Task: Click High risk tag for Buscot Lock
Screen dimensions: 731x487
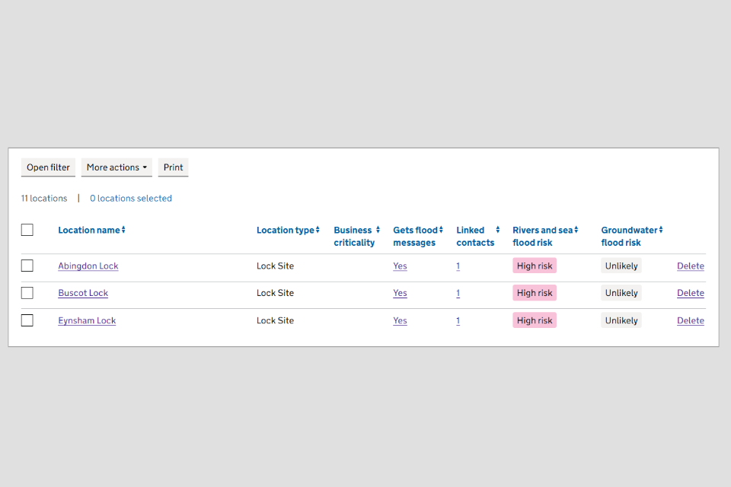Action: click(535, 293)
